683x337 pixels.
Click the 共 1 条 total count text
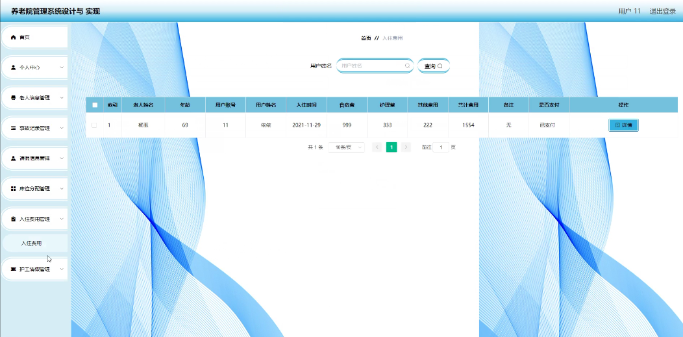pos(315,147)
